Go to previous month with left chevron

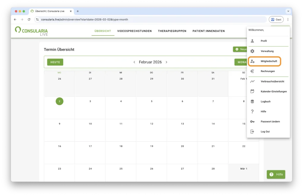coord(134,62)
